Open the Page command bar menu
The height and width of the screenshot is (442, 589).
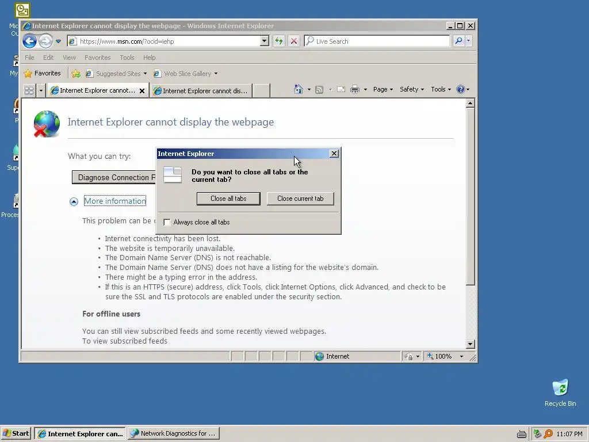pos(383,89)
